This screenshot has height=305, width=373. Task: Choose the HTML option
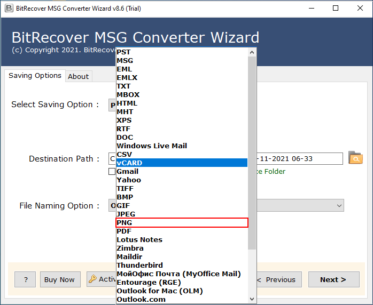(182, 103)
